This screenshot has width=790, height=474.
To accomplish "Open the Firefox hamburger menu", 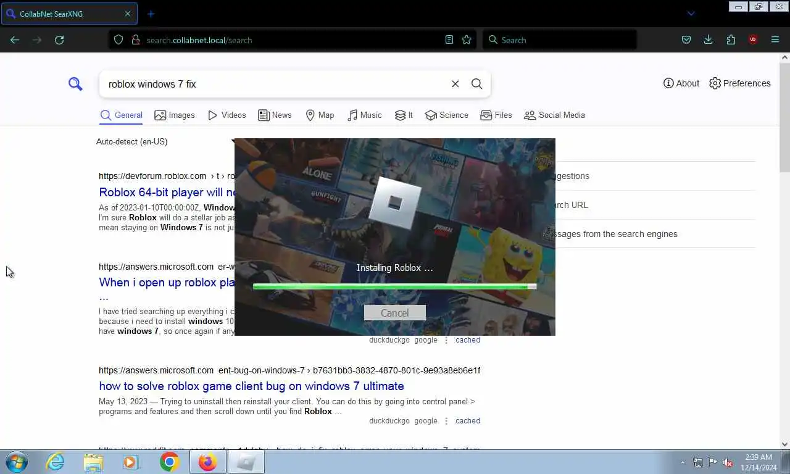I will point(775,39).
